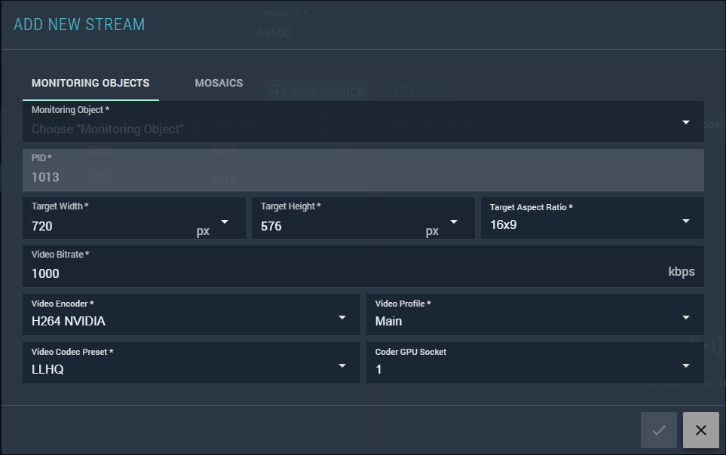
Task: Expand the Target Width dropdown arrow
Action: point(224,221)
